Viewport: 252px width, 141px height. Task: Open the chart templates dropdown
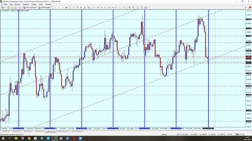(146, 7)
